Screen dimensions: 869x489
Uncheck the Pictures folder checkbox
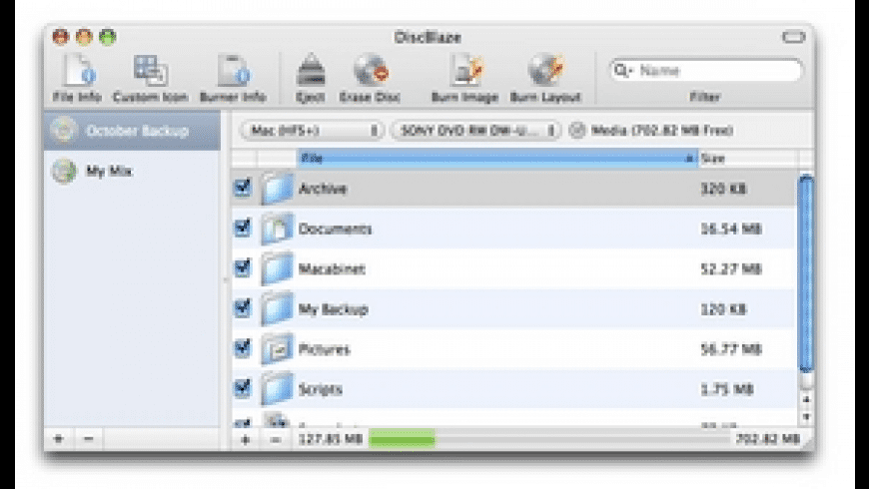pyautogui.click(x=242, y=348)
